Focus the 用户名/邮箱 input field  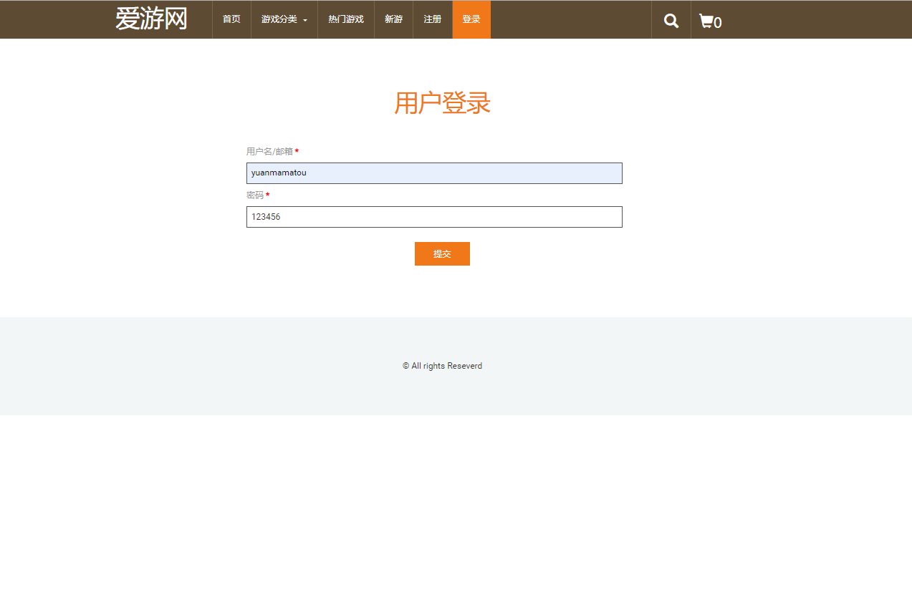(434, 173)
